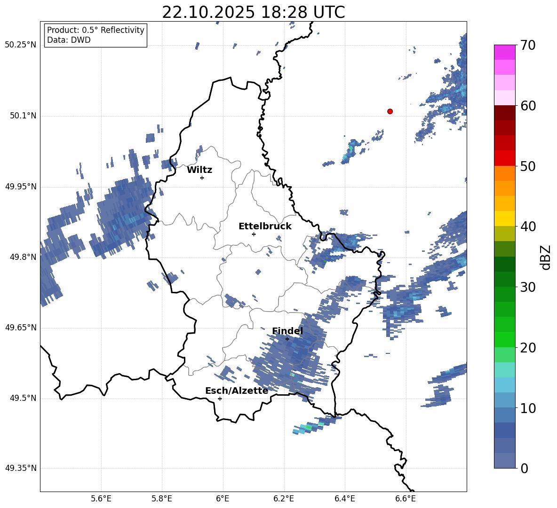The image size is (557, 508).
Task: Click the 50 colorbar tick label
Action: click(528, 166)
